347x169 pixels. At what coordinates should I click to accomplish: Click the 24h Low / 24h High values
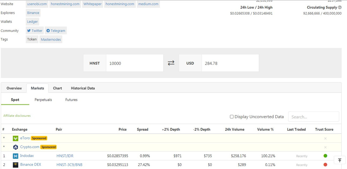(251, 13)
